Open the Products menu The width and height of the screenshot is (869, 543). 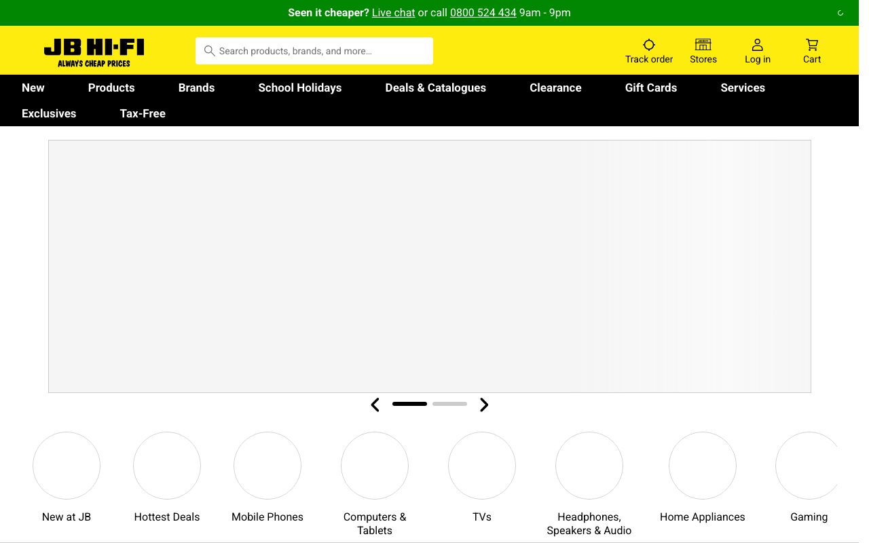[111, 88]
